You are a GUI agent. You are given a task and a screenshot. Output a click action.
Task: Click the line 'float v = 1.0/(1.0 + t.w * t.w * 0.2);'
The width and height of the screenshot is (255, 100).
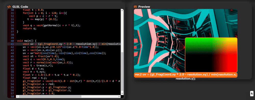pos(52,75)
